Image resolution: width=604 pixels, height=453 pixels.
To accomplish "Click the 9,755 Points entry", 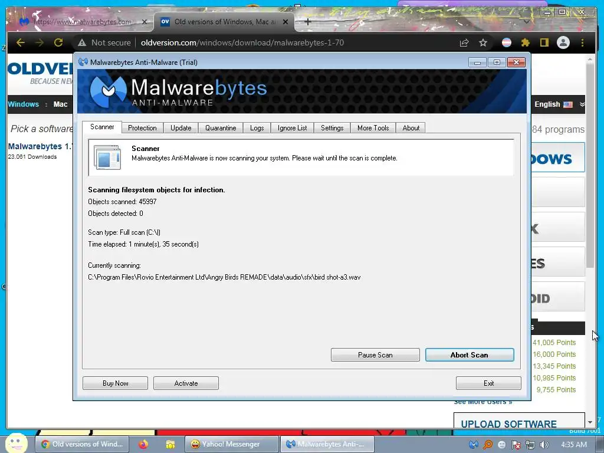I will [556, 390].
